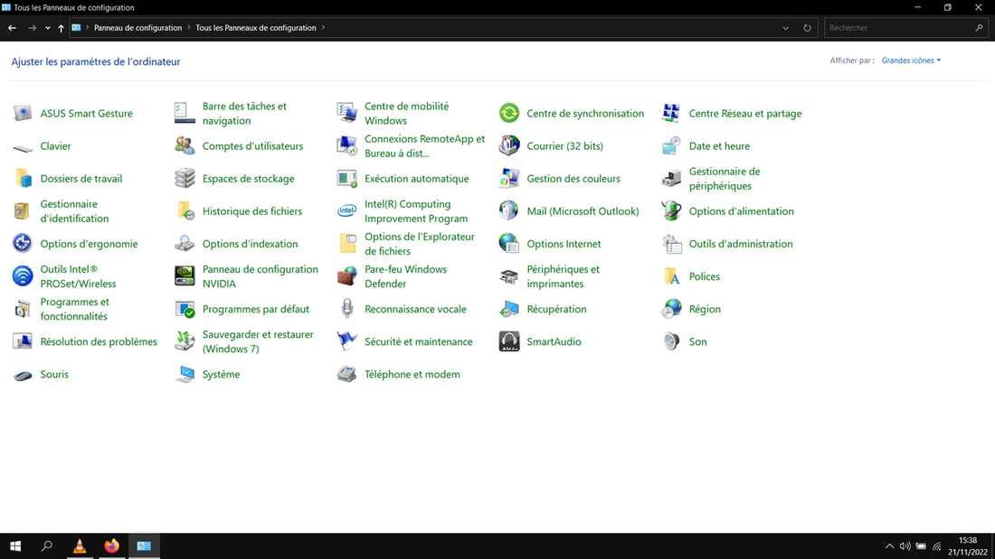Click the Périphériques et imprimantes link

(x=563, y=276)
